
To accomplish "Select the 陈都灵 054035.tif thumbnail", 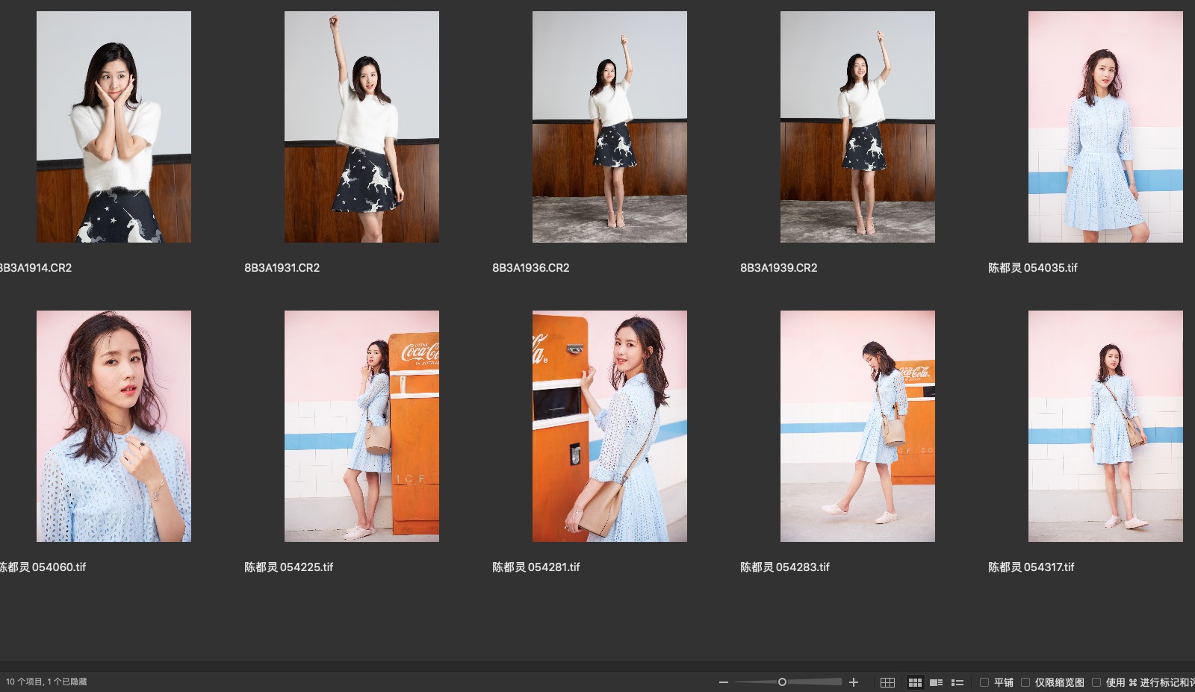I will coord(1105,127).
